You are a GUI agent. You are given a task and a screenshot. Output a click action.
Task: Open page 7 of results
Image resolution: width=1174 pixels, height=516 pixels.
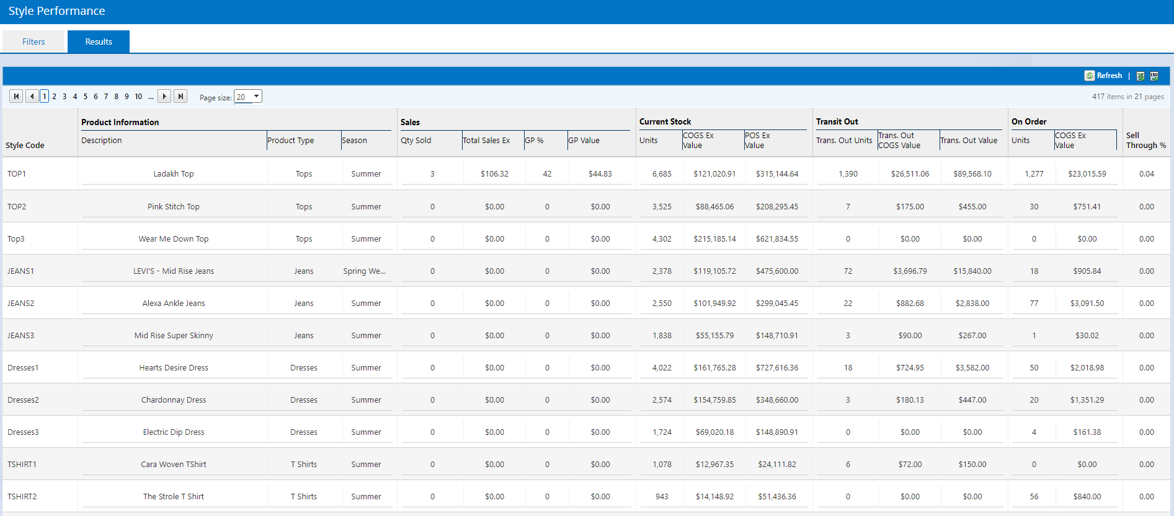(x=106, y=97)
